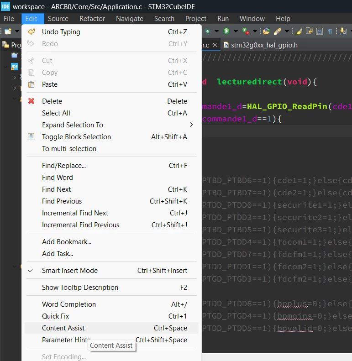
Task: Click the highlighted Content Assist entry
Action: tap(111, 328)
